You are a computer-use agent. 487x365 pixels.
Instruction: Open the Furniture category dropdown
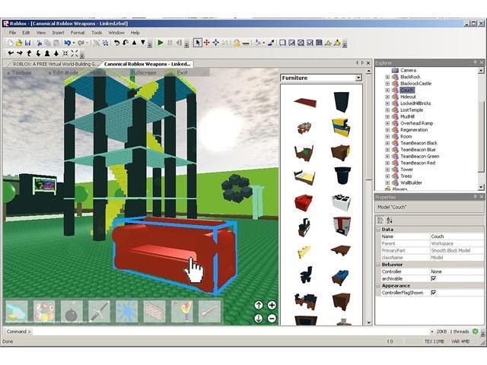[358, 78]
